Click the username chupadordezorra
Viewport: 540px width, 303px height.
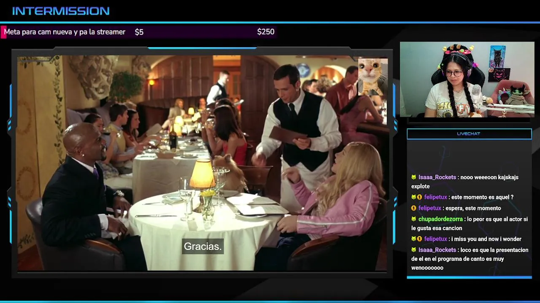pos(440,219)
